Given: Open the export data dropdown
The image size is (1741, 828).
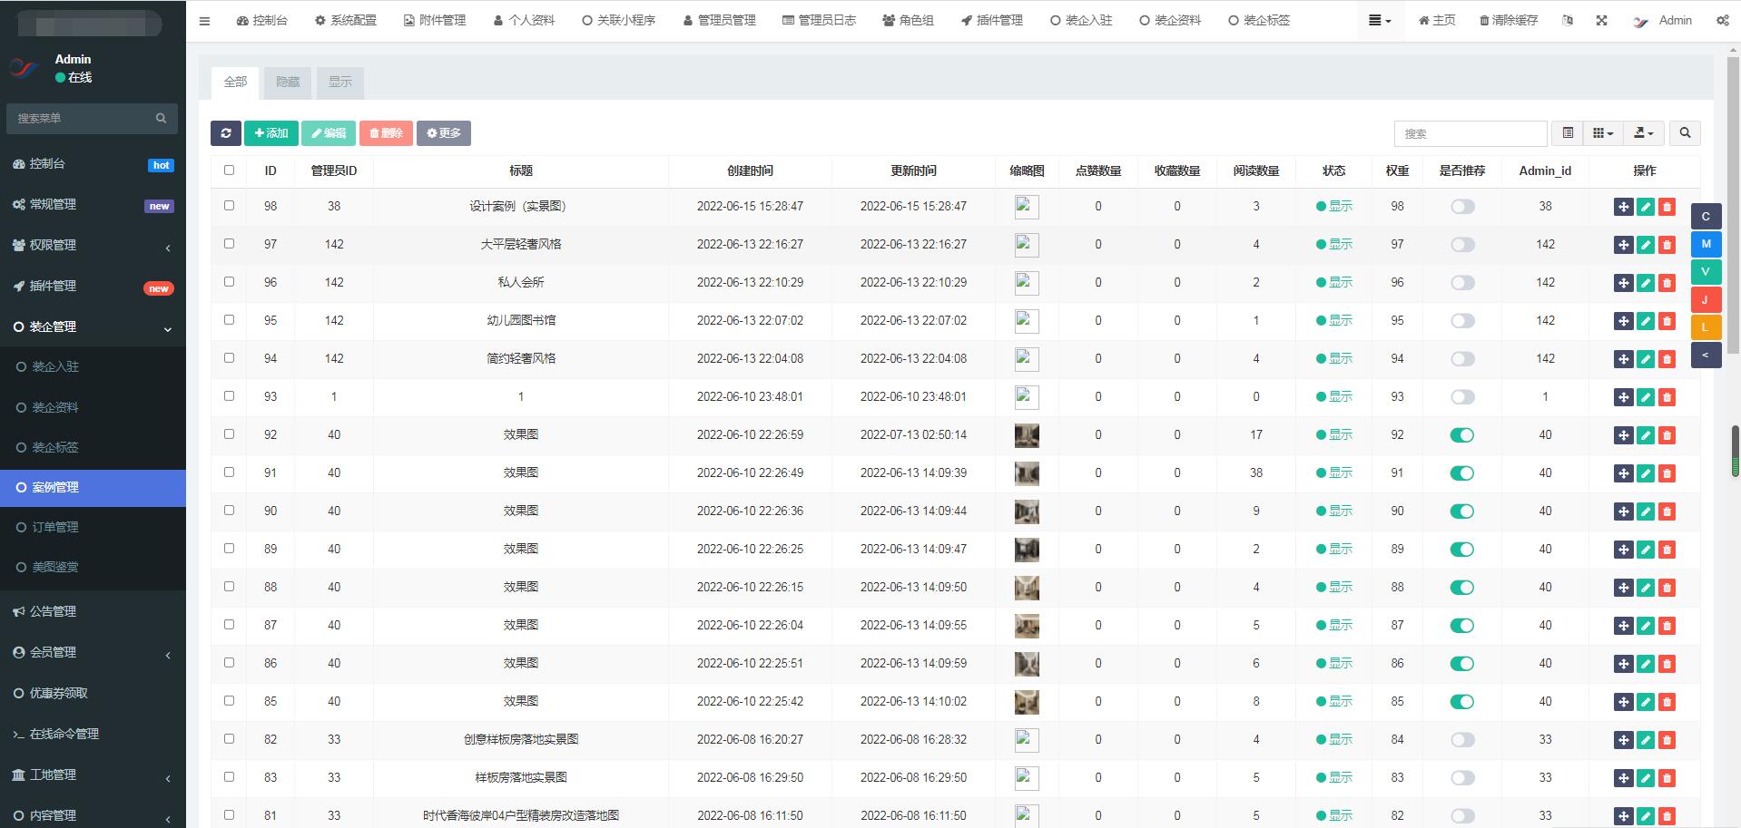Looking at the screenshot, I should coord(1644,133).
